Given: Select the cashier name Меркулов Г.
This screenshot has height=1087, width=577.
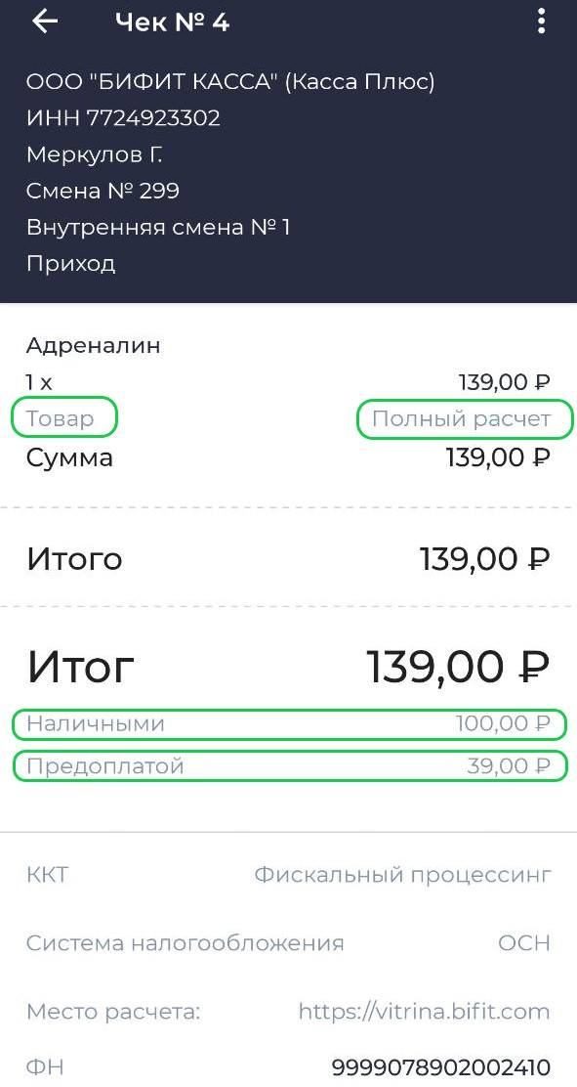Looking at the screenshot, I should coord(94,153).
